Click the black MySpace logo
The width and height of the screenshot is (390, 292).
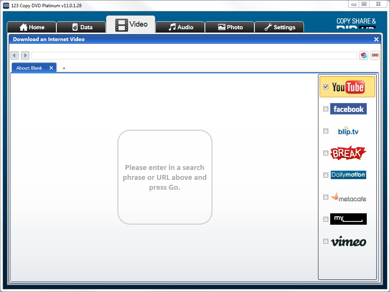point(348,219)
